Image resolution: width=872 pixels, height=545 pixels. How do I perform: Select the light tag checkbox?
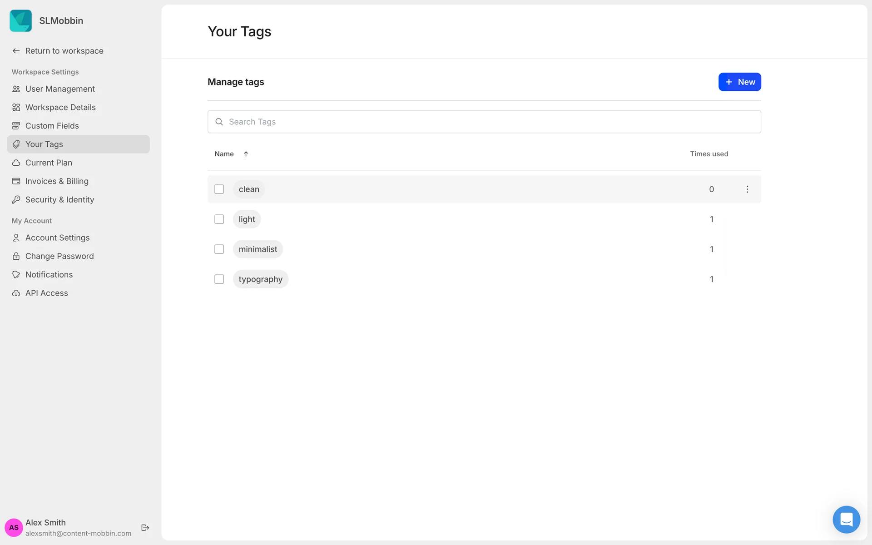tap(219, 219)
